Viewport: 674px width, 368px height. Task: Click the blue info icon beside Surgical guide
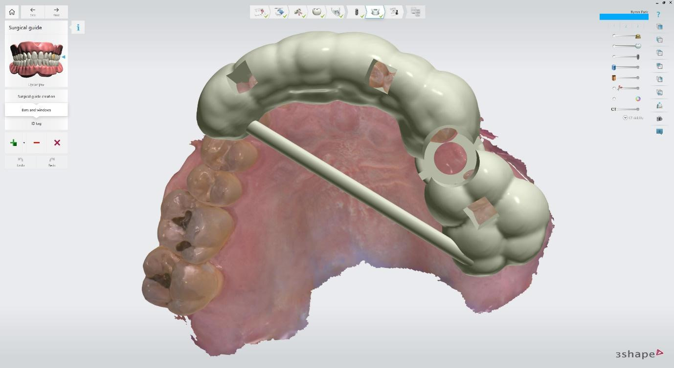(x=78, y=27)
